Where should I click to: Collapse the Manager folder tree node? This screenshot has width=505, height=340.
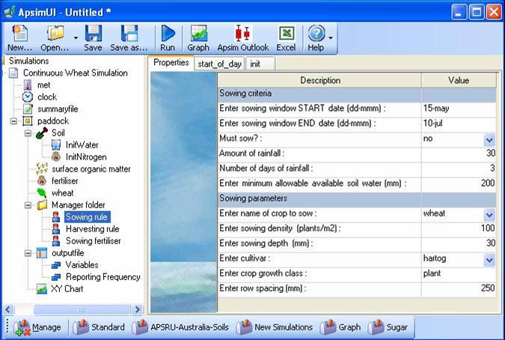tap(28, 204)
